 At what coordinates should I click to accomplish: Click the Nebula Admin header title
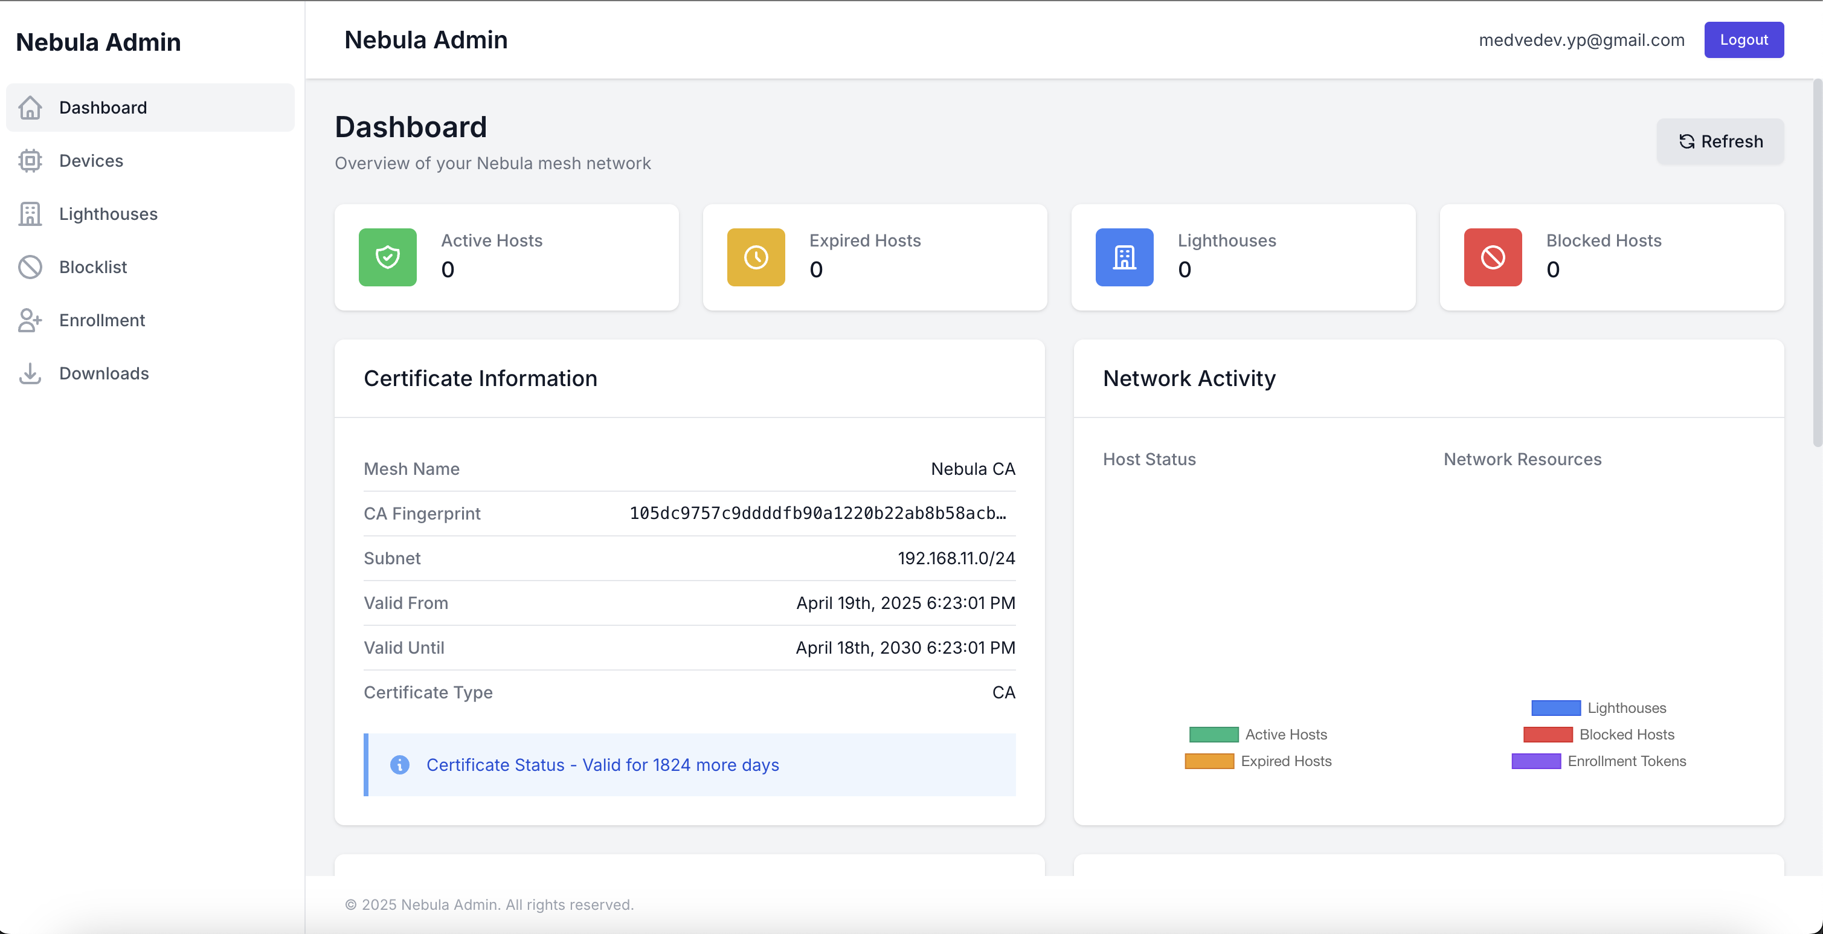pos(425,40)
